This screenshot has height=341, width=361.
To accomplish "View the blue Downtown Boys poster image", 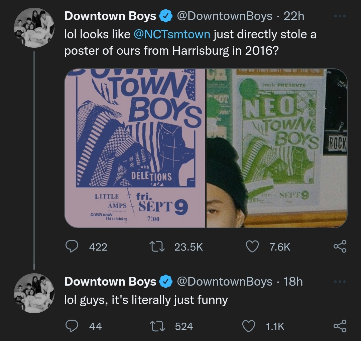I will tap(135, 148).
